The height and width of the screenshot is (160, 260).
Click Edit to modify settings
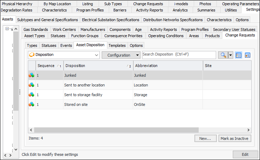(245, 155)
